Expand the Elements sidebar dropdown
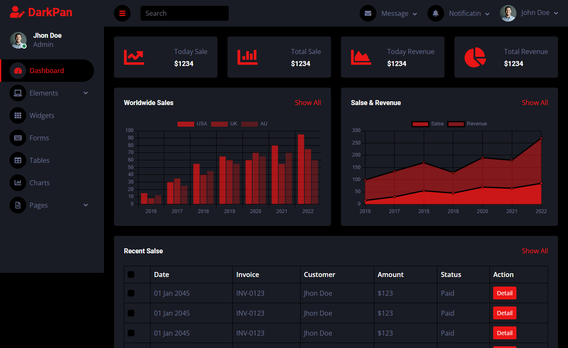 coord(85,93)
